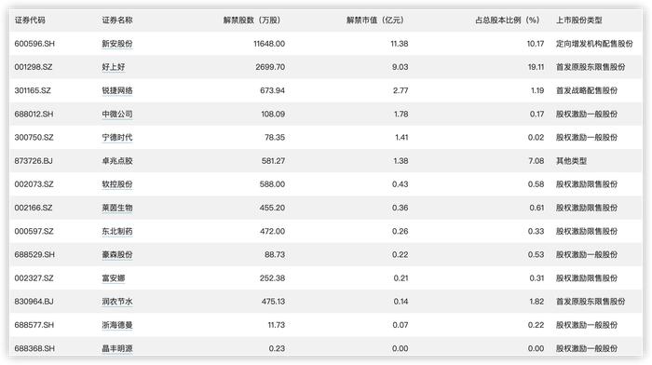The height and width of the screenshot is (365, 652).
Task: Open the 润农节水 stock link
Action: [x=117, y=302]
